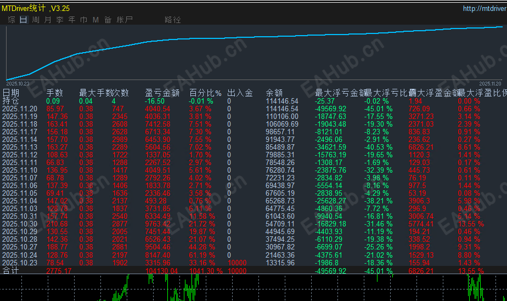Screen dimensions: 507x301
Task: Open the 备 tab
Action: point(108,20)
